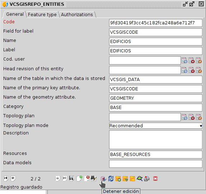The width and height of the screenshot is (206, 194).
Task: Go to the previous record
Action: pos(13,179)
